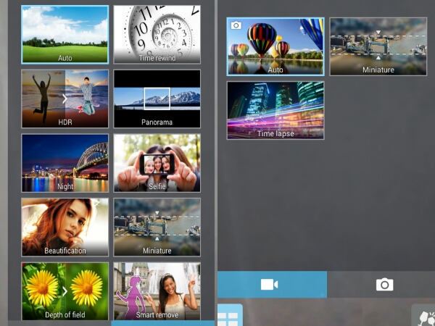Choose Miniature in the video modes panel
The image size is (435, 326).
point(378,46)
